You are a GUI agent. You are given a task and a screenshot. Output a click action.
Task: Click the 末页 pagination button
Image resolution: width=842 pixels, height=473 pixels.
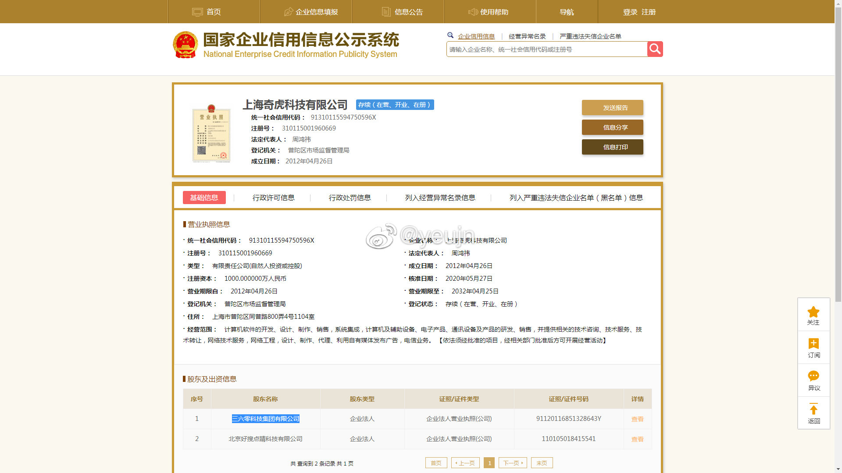pos(542,463)
